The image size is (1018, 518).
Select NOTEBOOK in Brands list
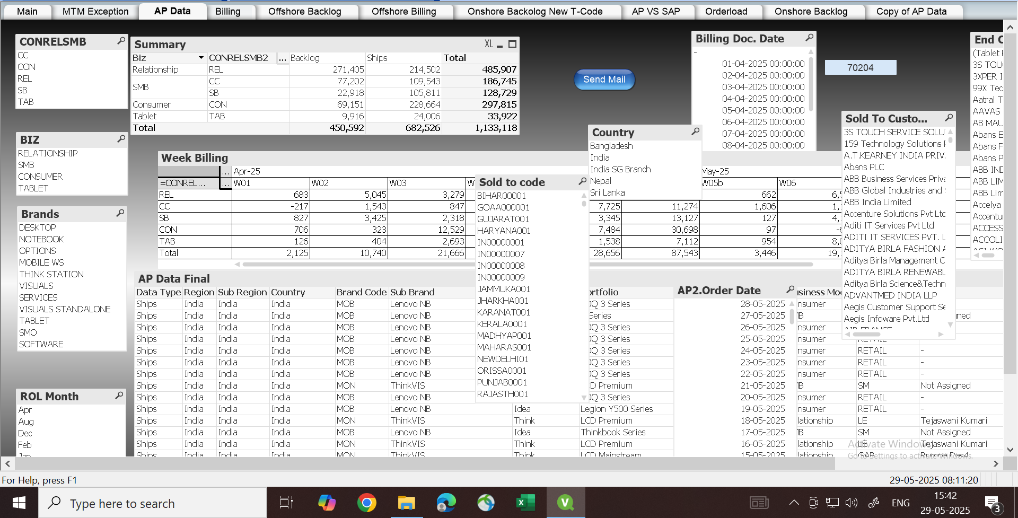pyautogui.click(x=41, y=239)
